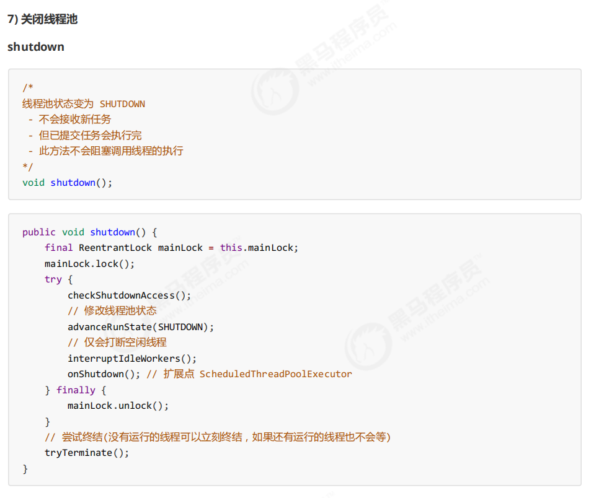Screen dimensions: 591x498
Task: Click the "interruptIdleWorkers();" call
Action: click(x=132, y=359)
